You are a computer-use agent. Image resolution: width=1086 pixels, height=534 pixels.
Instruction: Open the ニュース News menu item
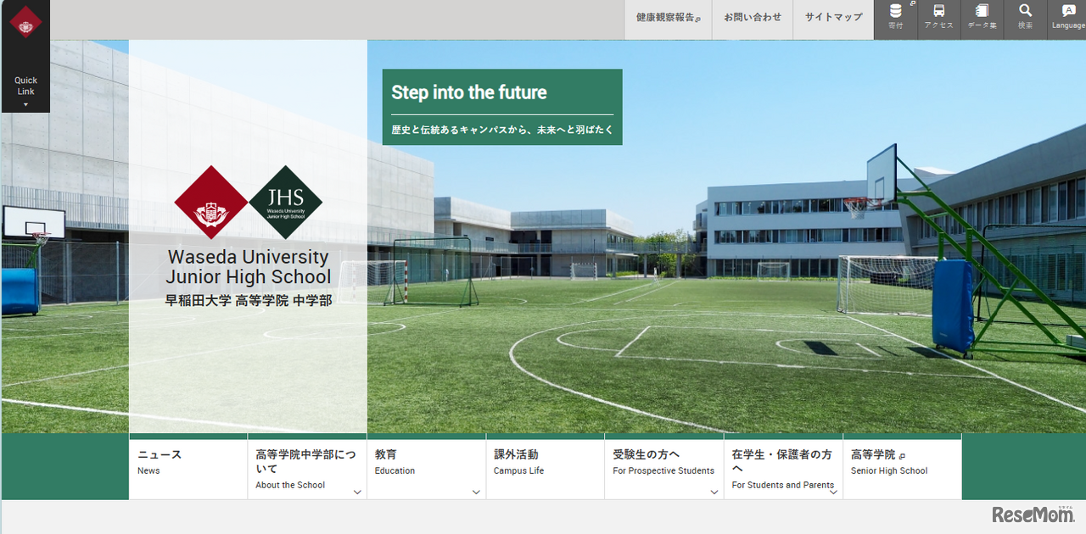pyautogui.click(x=188, y=468)
